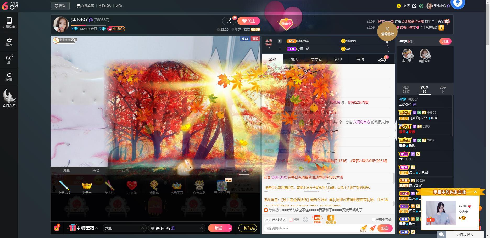
Task: Switch to the 活动 chat tab
Action: click(x=360, y=59)
